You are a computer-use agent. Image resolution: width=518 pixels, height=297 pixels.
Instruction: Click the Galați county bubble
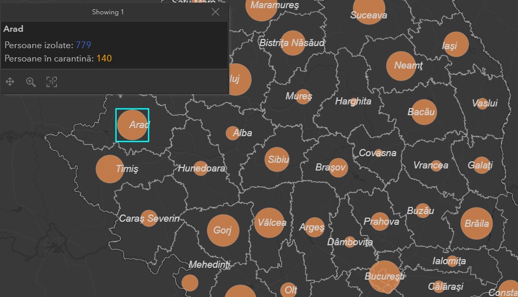tap(481, 165)
